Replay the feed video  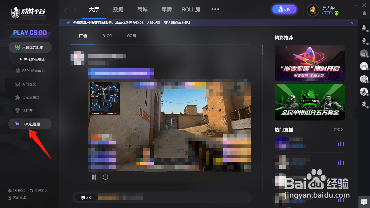(x=106, y=177)
